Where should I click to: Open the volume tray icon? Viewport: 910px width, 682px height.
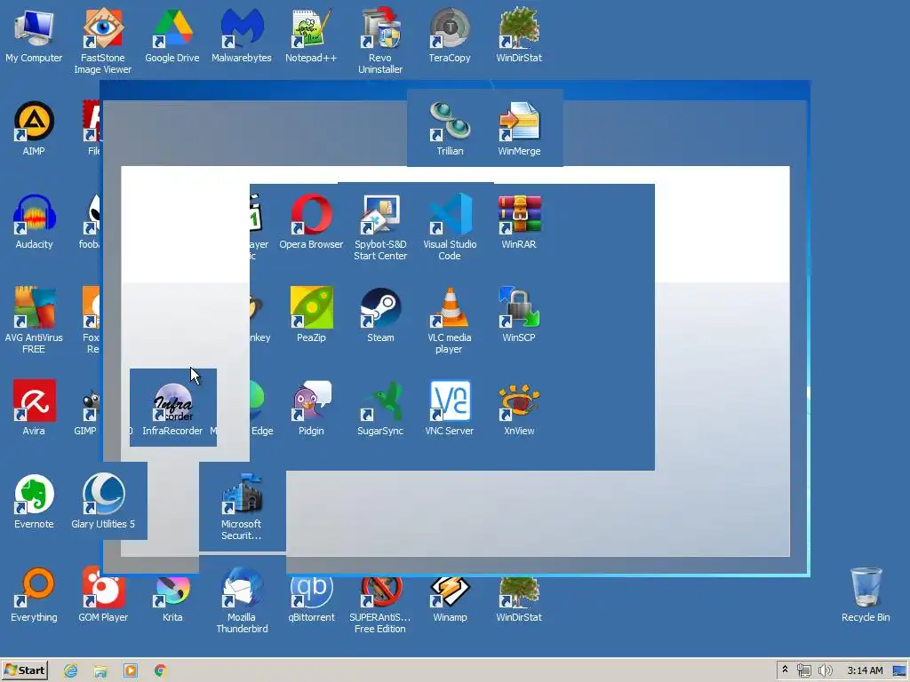tap(826, 670)
